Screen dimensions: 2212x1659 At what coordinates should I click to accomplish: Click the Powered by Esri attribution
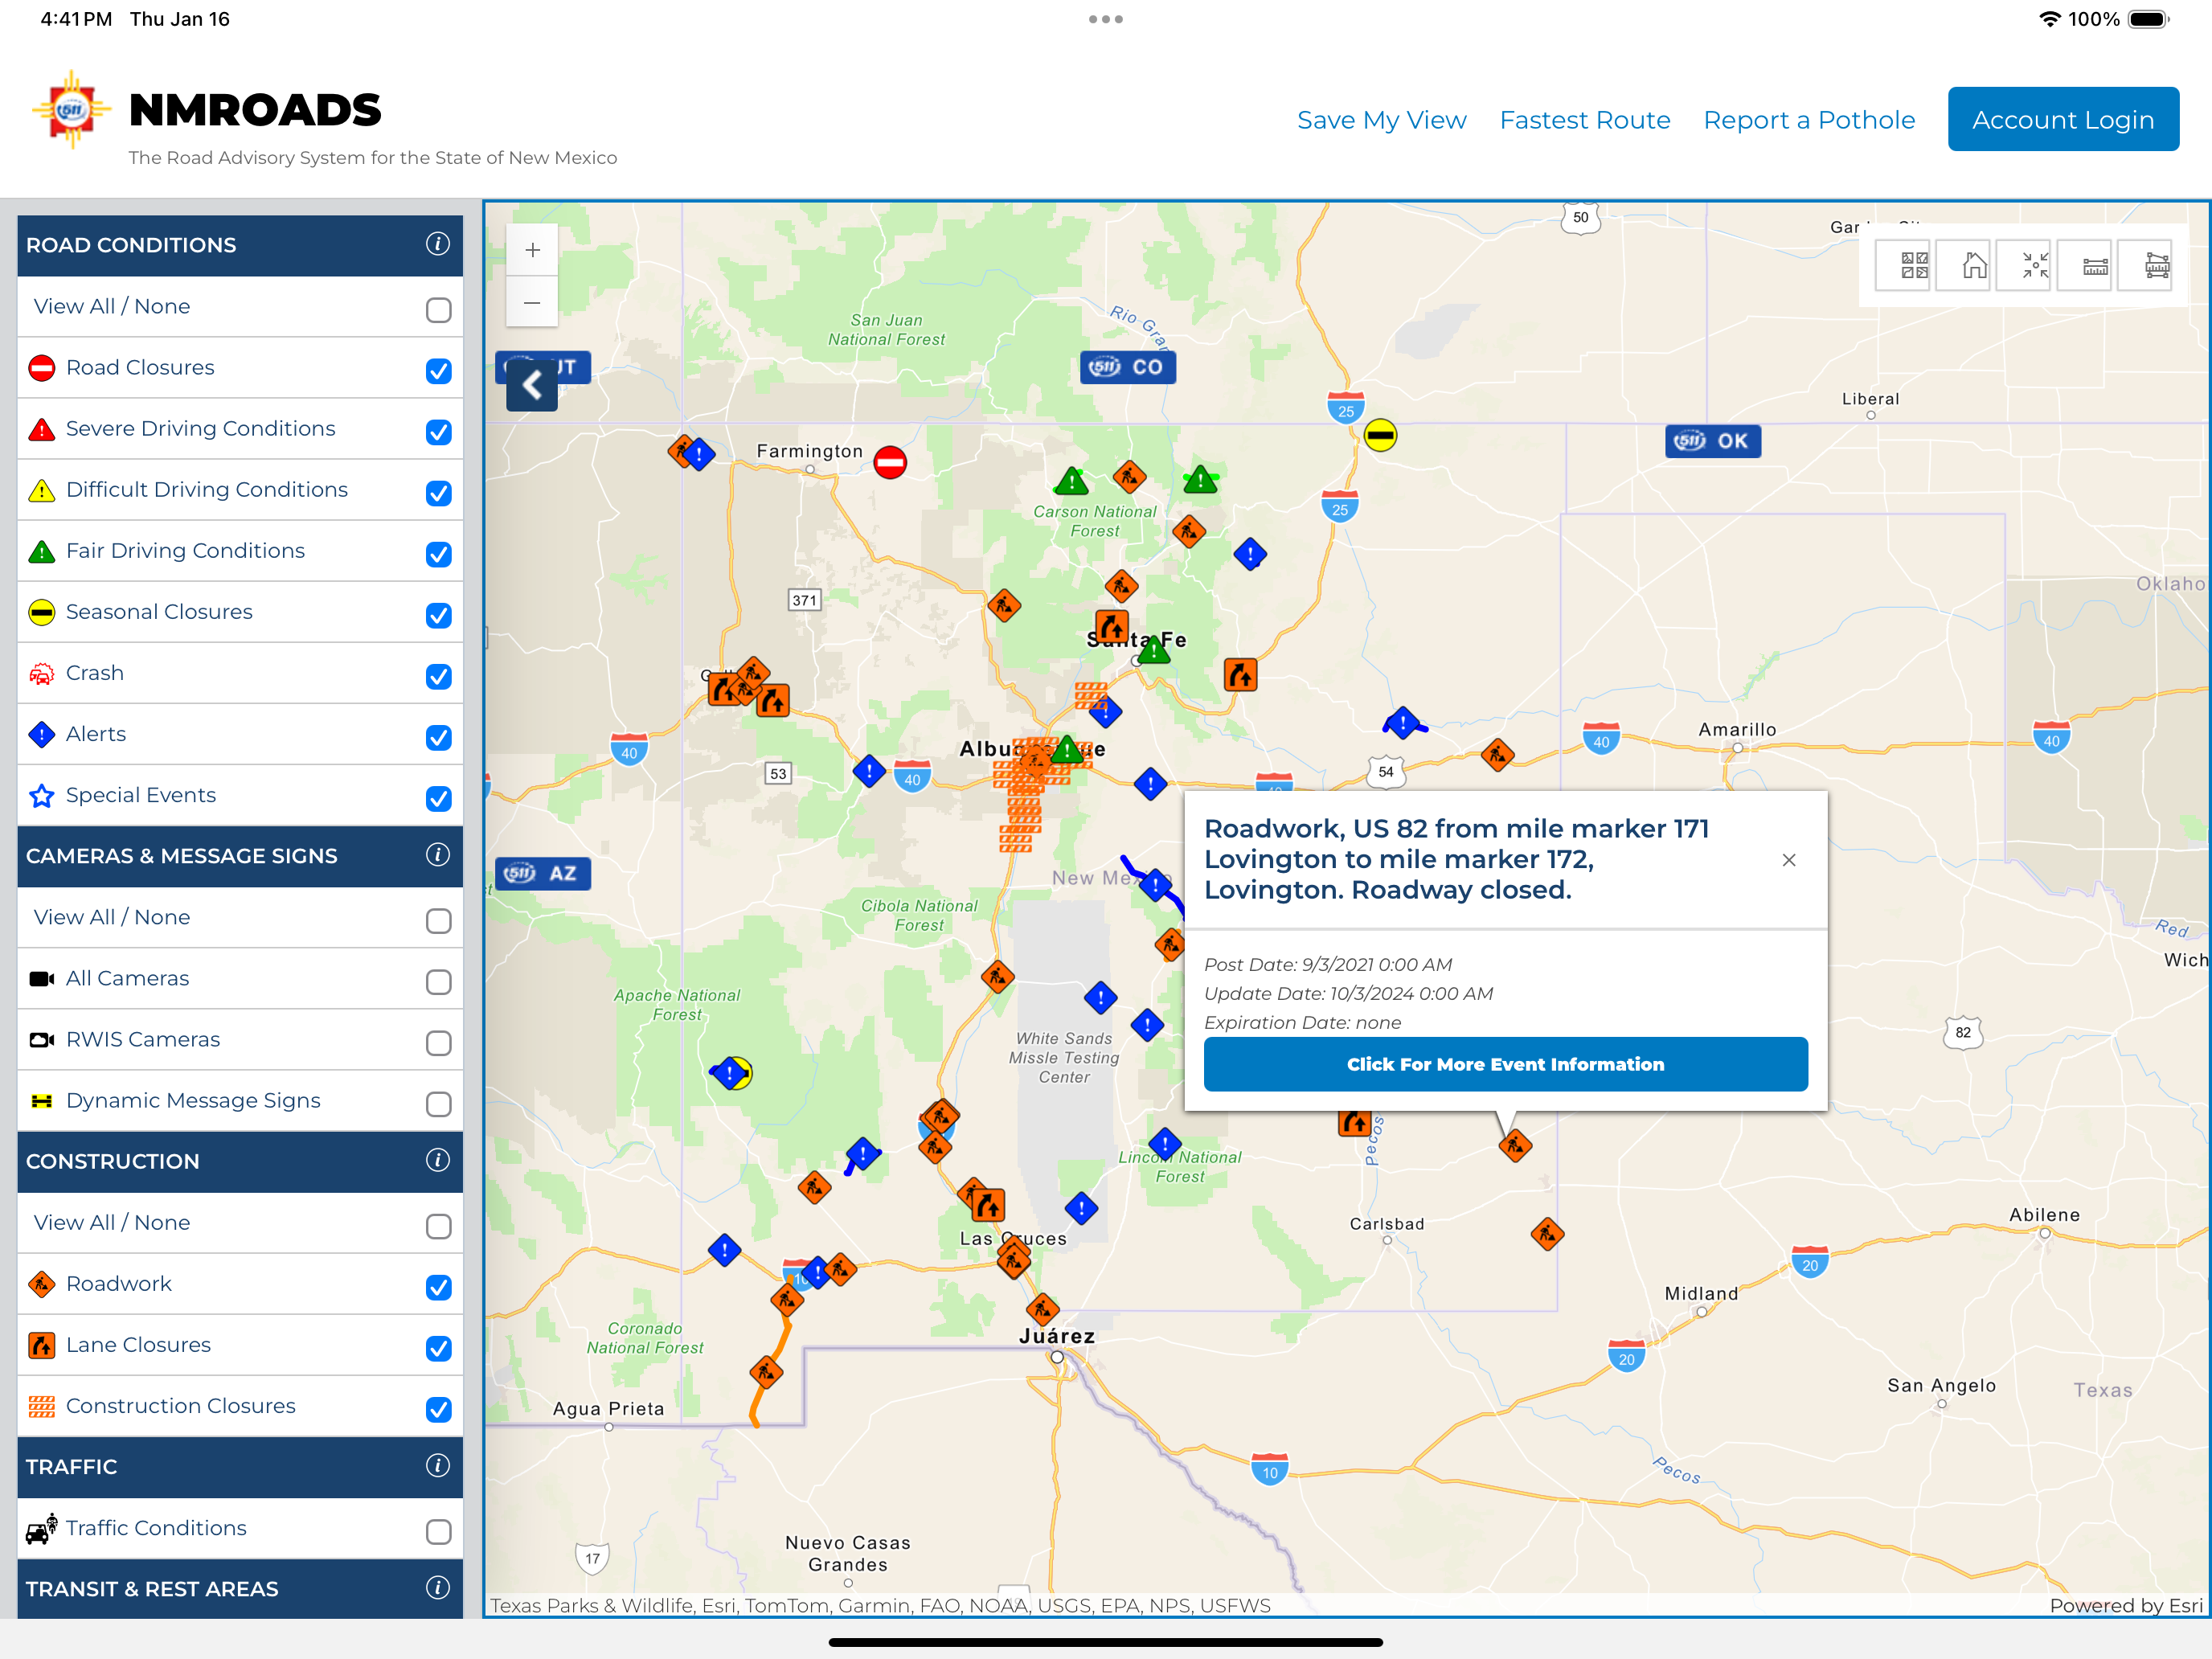pos(2126,1605)
